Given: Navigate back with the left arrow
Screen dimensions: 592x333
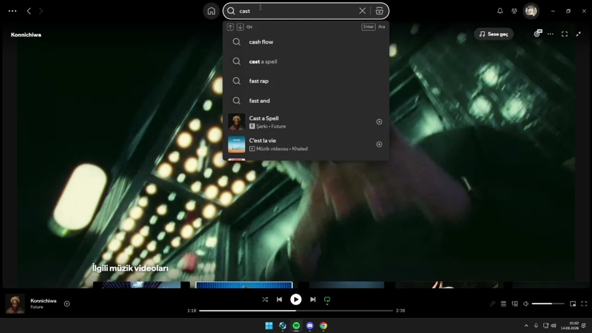Looking at the screenshot, I should click(29, 11).
